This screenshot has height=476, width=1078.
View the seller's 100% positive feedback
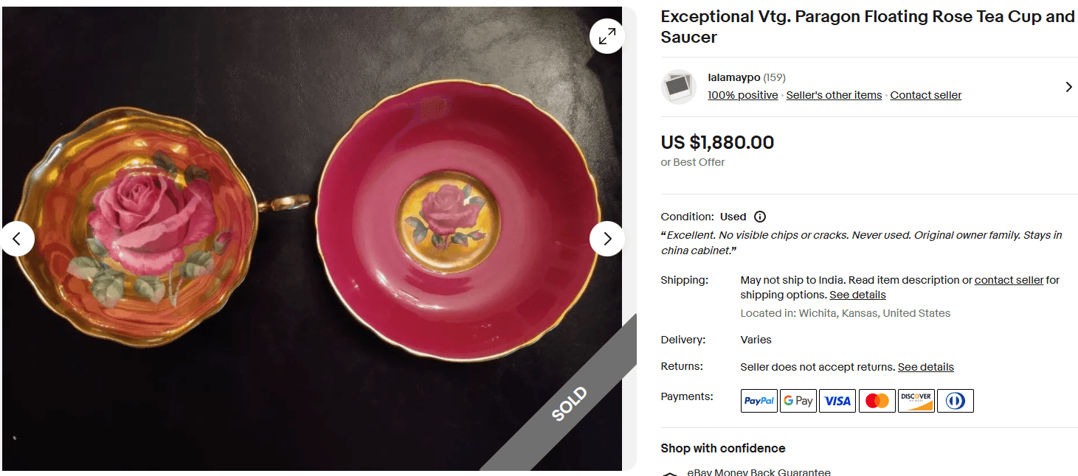click(x=742, y=94)
